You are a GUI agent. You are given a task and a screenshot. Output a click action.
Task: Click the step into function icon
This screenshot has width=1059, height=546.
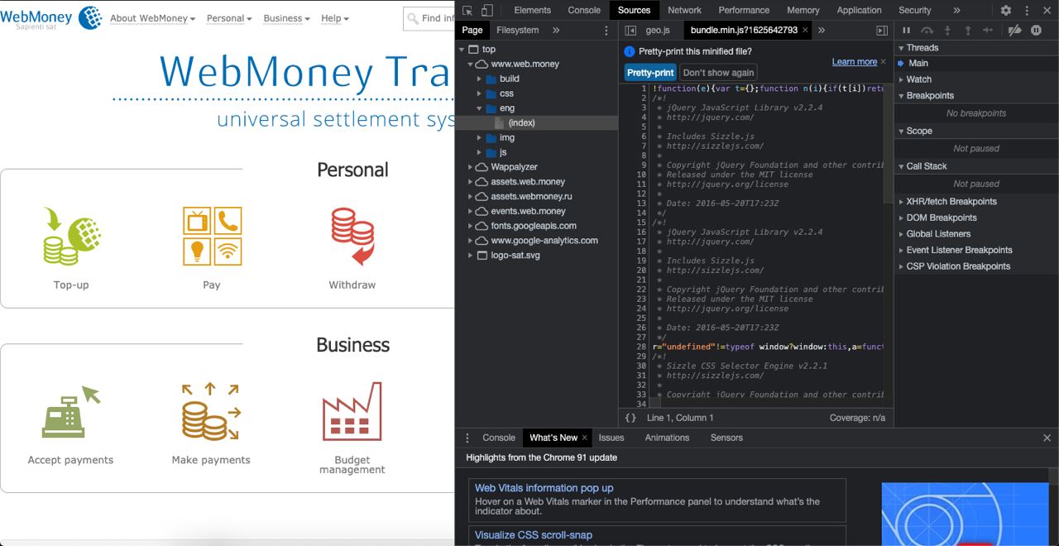click(947, 30)
